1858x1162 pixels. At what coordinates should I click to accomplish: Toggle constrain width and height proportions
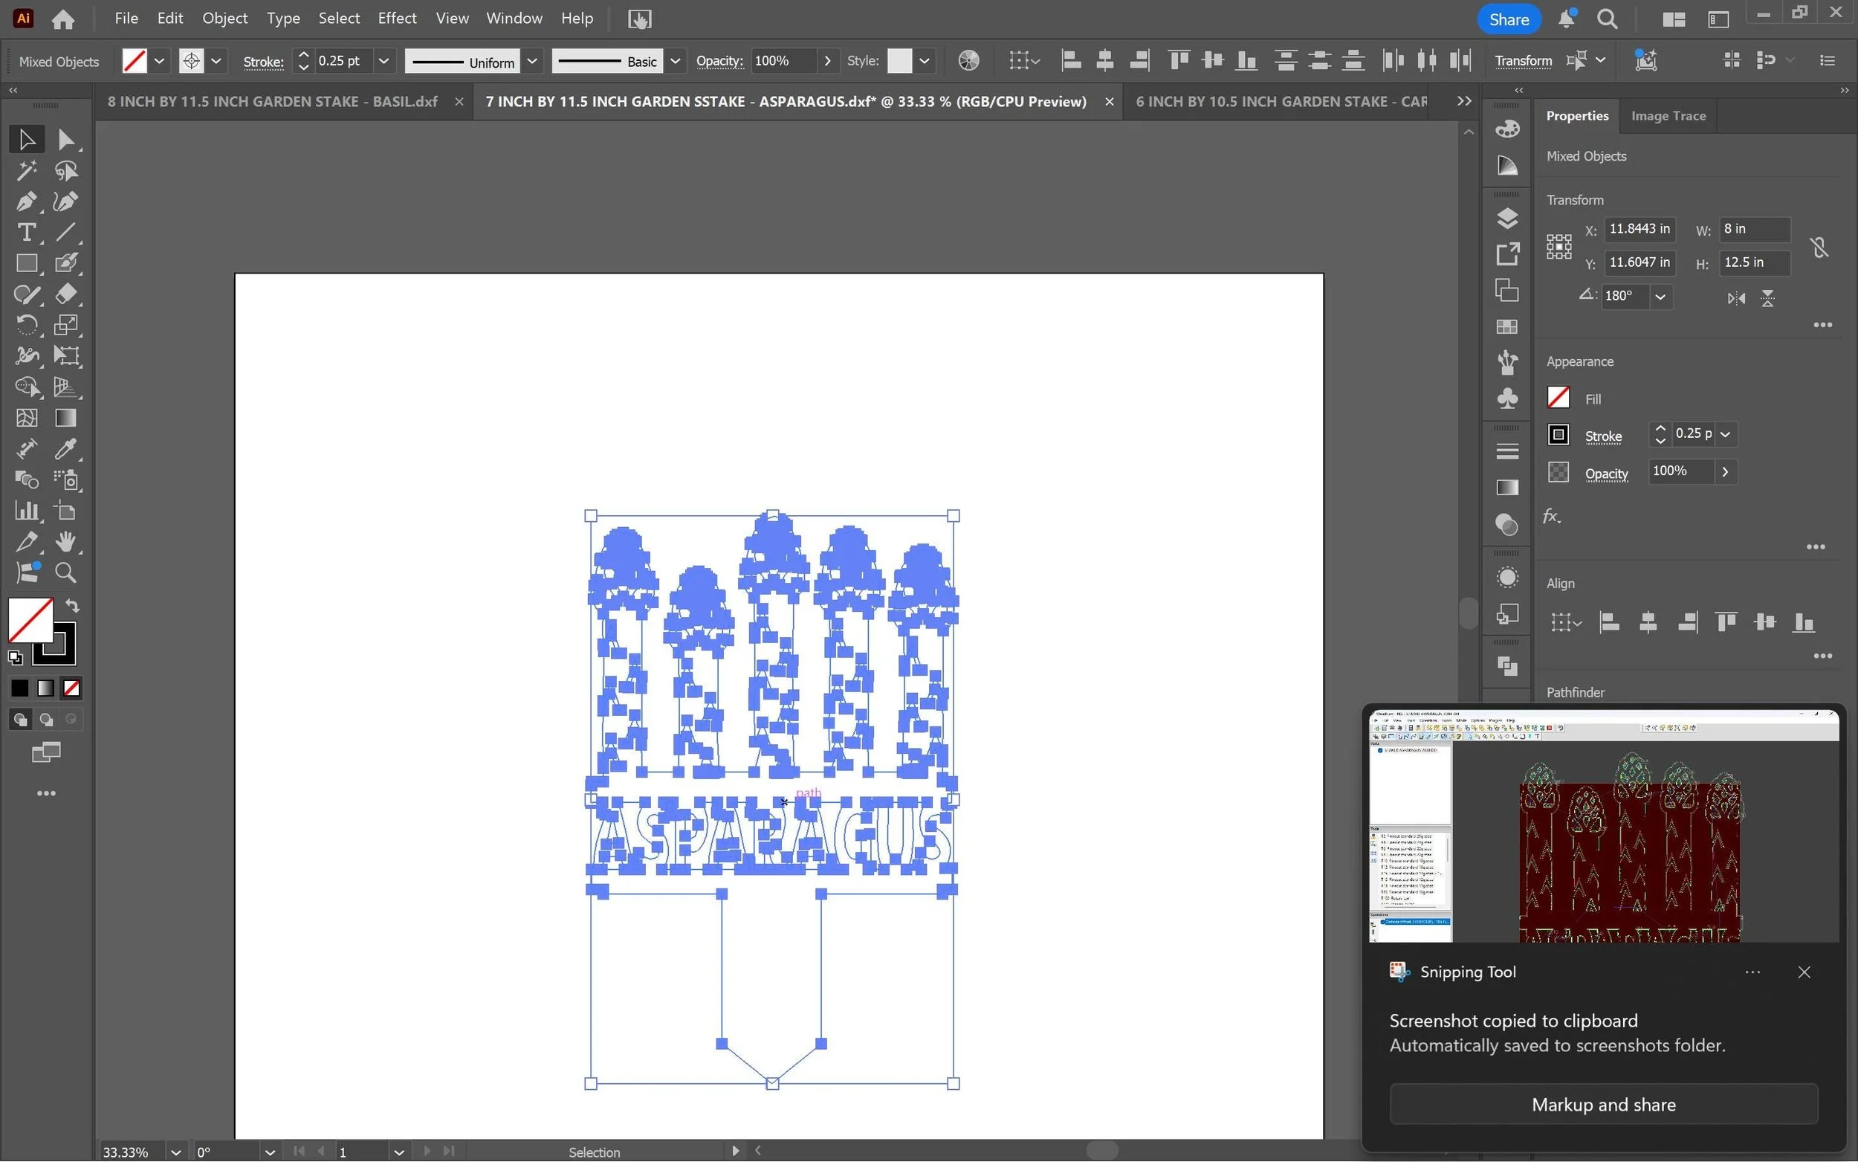pos(1819,247)
